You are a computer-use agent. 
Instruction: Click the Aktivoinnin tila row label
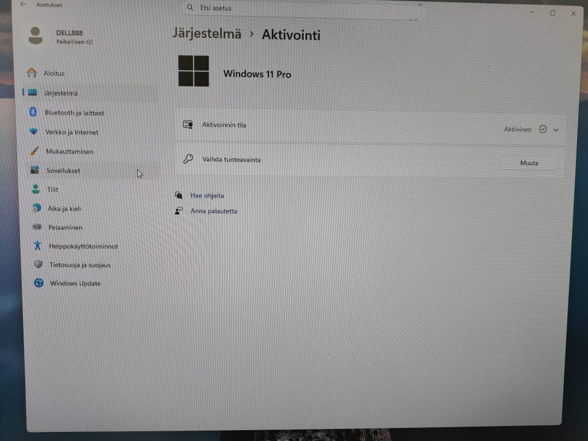(x=224, y=125)
